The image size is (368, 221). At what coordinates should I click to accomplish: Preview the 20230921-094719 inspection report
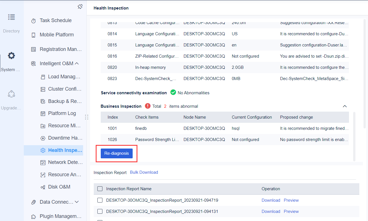(291, 200)
